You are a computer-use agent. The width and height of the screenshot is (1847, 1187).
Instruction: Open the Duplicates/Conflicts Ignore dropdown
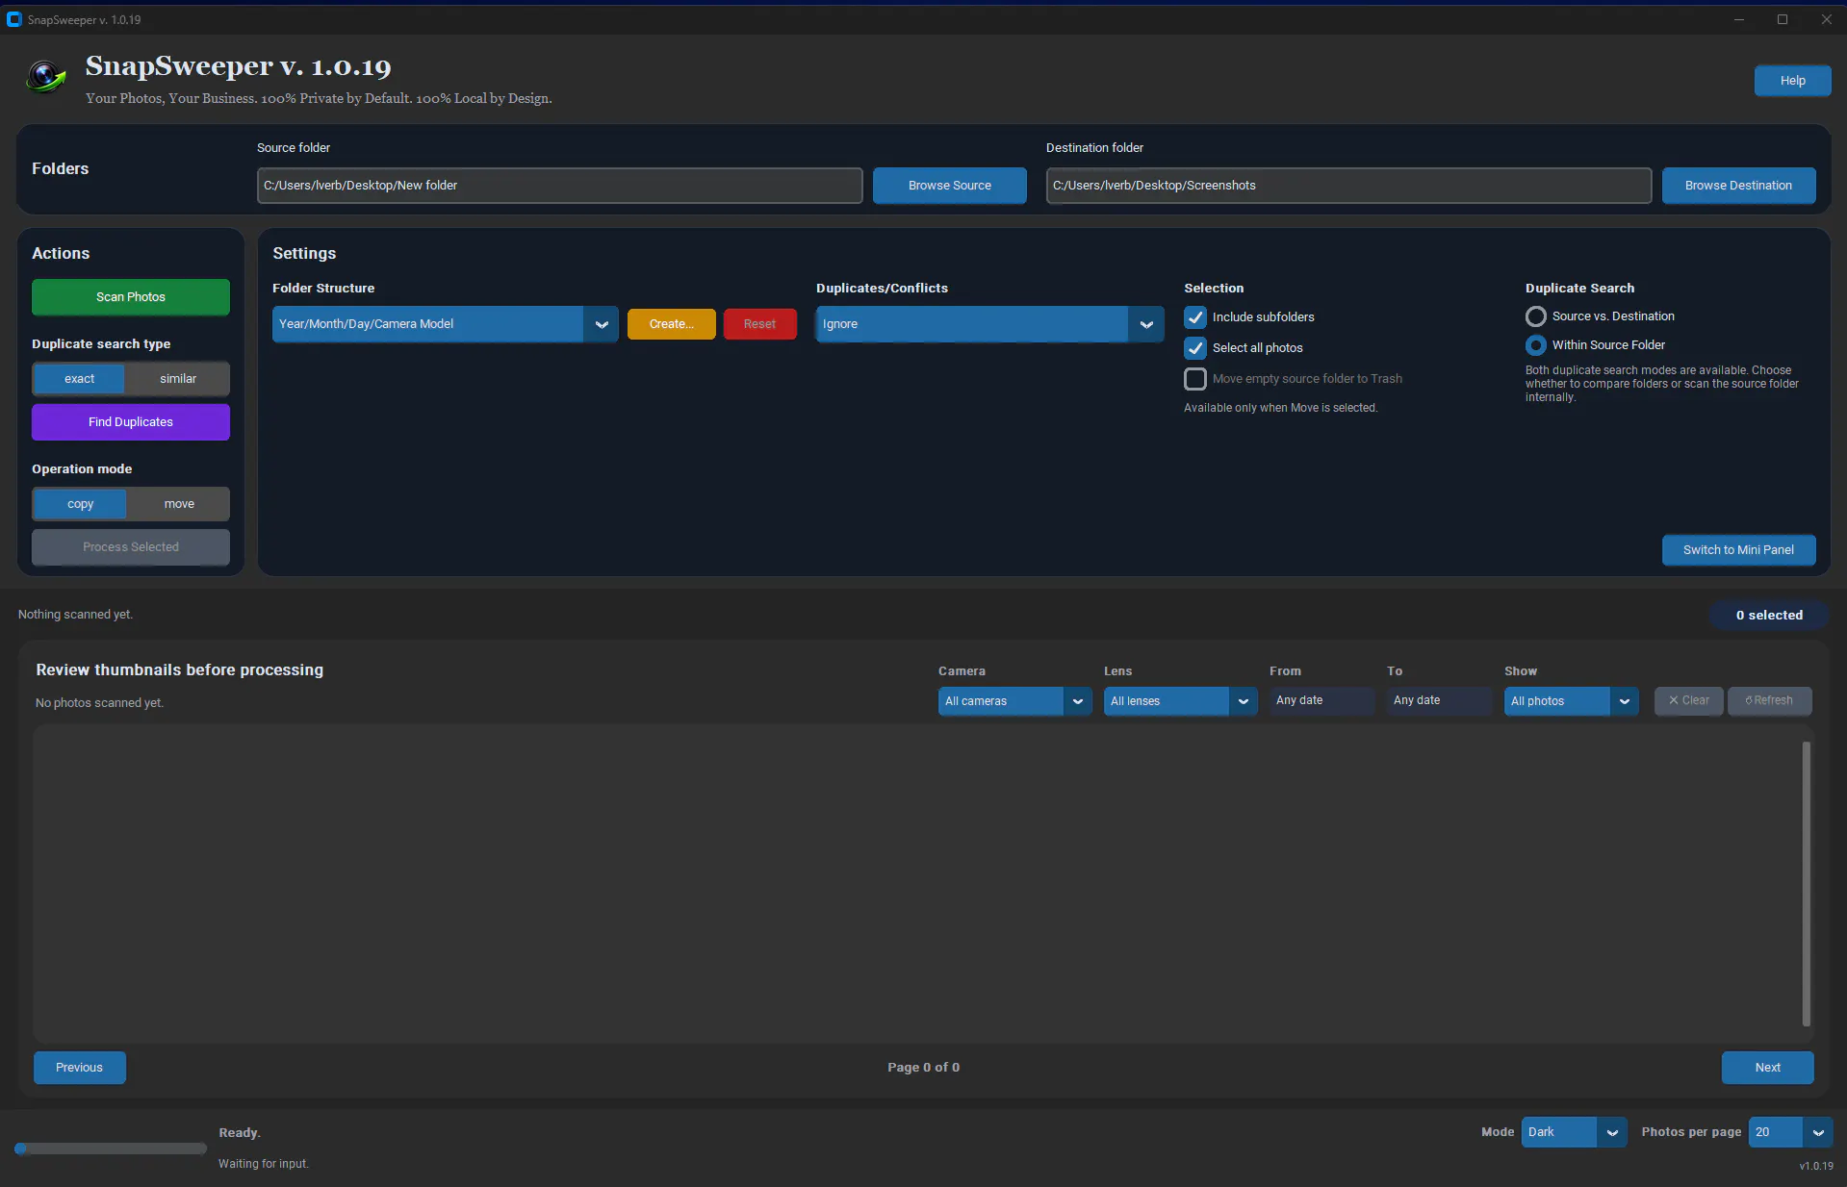pos(989,324)
